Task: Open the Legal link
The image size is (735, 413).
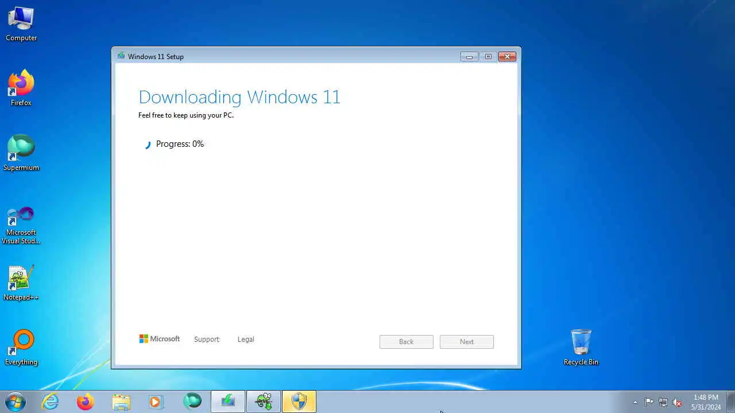Action: 246,340
